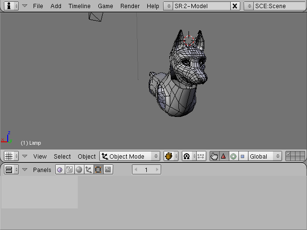Open the screen browse arrows beside SR:2-Model

(x=168, y=6)
